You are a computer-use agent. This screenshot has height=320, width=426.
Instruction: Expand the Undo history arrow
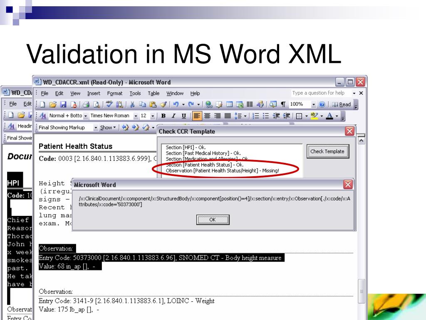[x=183, y=105]
